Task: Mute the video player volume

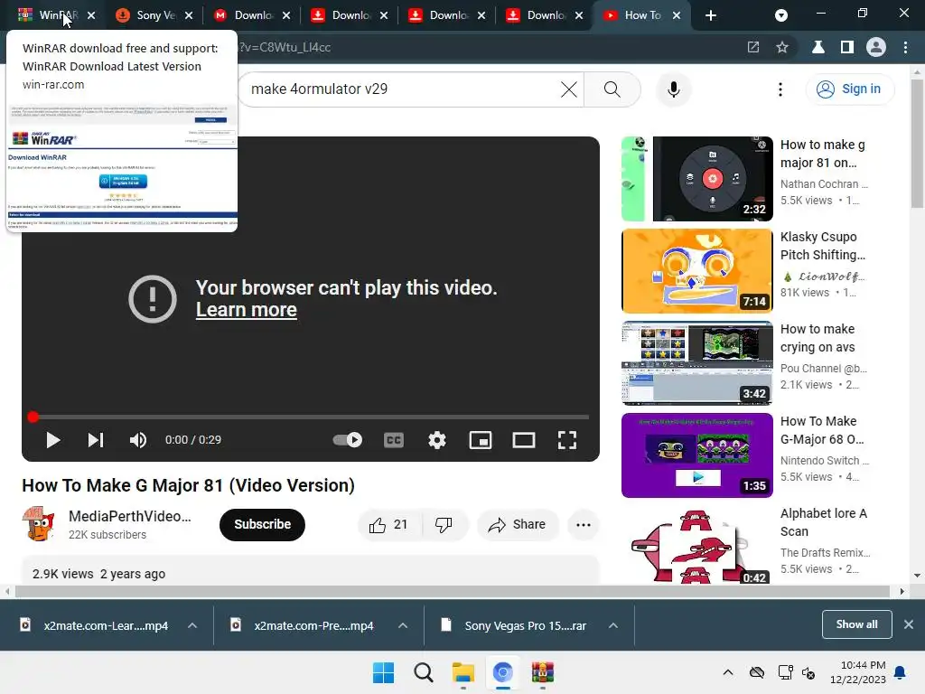Action: tap(138, 440)
